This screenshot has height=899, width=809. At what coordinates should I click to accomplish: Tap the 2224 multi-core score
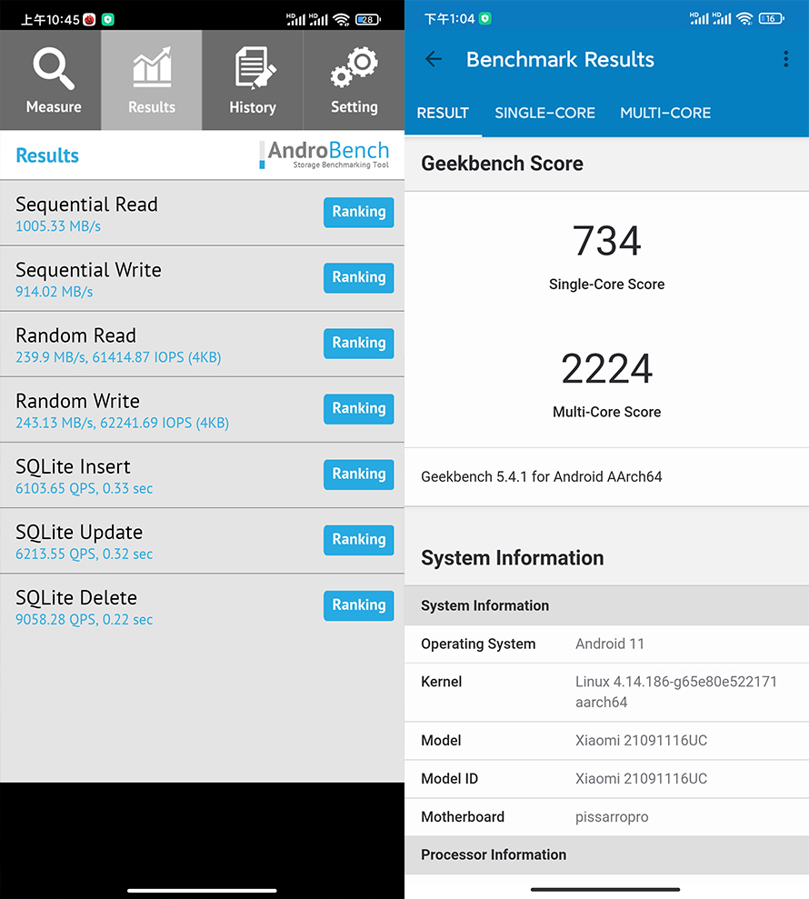pyautogui.click(x=606, y=369)
